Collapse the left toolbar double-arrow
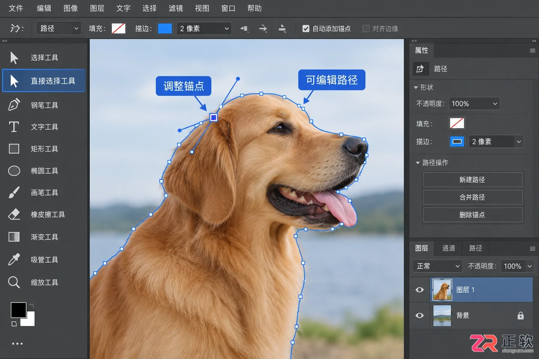The height and width of the screenshot is (359, 539). coord(4,41)
